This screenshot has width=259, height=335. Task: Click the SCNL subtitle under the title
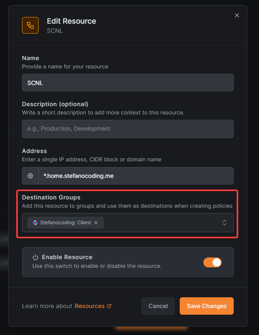[x=55, y=31]
